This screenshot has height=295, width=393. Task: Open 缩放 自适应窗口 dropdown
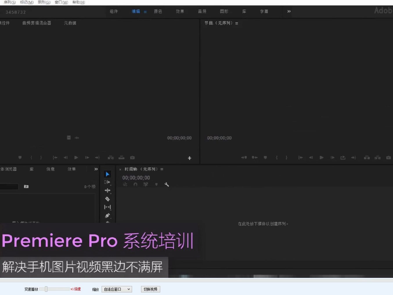pos(117,289)
